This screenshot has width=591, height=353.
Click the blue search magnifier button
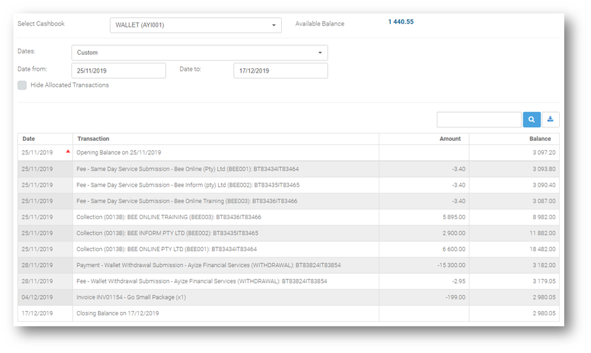[x=532, y=119]
